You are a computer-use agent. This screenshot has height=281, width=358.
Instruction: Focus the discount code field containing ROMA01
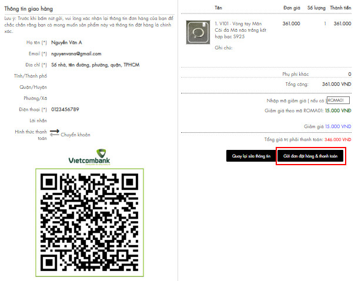point(337,101)
